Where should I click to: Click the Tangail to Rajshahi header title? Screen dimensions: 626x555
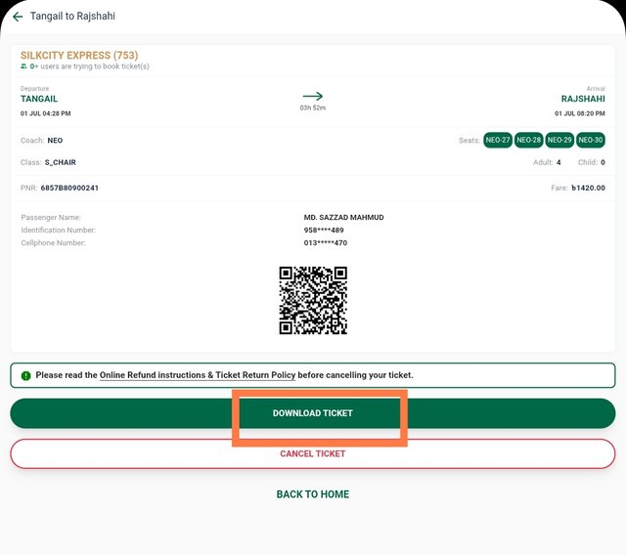[x=72, y=16]
